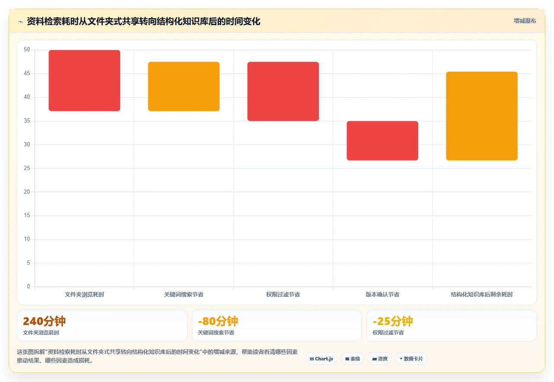Click the -80分钟 stat card
The image size is (554, 382).
click(x=277, y=325)
